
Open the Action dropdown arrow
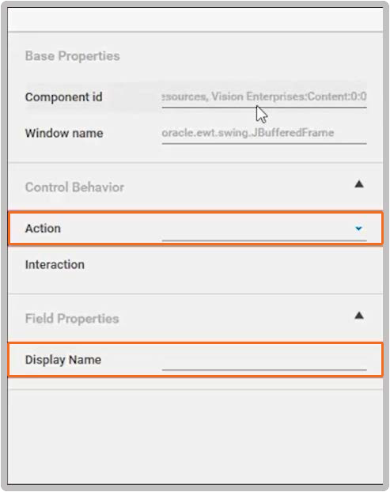point(358,229)
